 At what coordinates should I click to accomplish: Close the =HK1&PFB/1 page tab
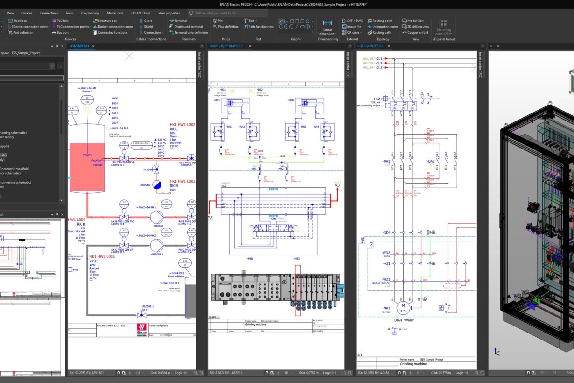[x=93, y=46]
